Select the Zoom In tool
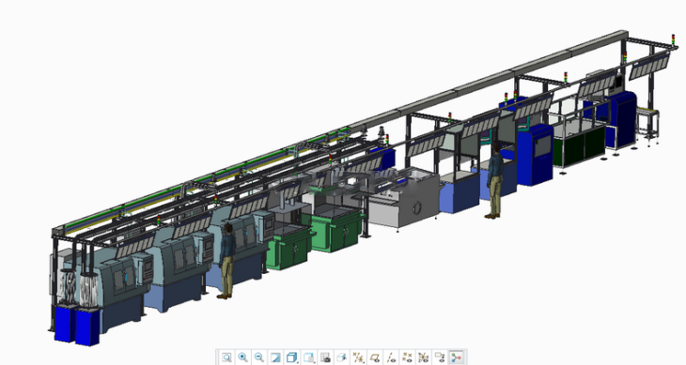The height and width of the screenshot is (365, 686). coord(242,357)
